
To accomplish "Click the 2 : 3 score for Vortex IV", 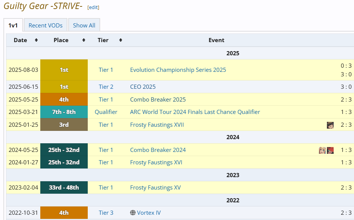I will pyautogui.click(x=346, y=212).
